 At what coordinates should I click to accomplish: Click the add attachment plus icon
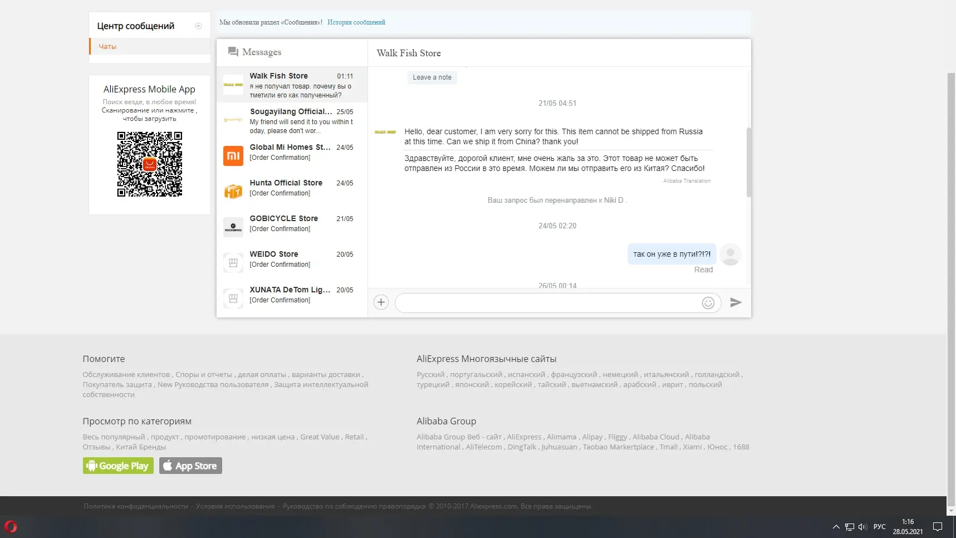(x=381, y=302)
